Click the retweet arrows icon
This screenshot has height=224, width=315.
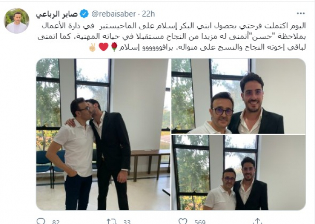[112, 221]
